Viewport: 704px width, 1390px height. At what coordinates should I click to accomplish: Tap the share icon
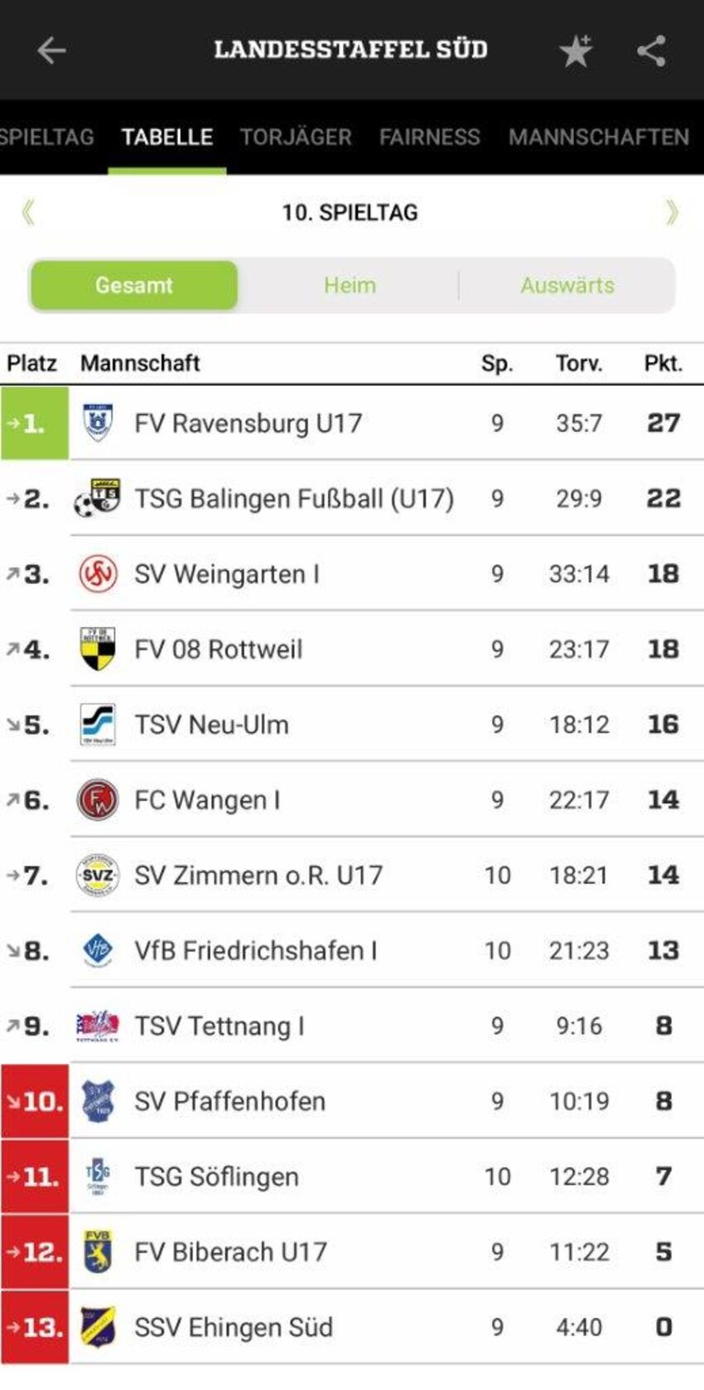click(652, 51)
